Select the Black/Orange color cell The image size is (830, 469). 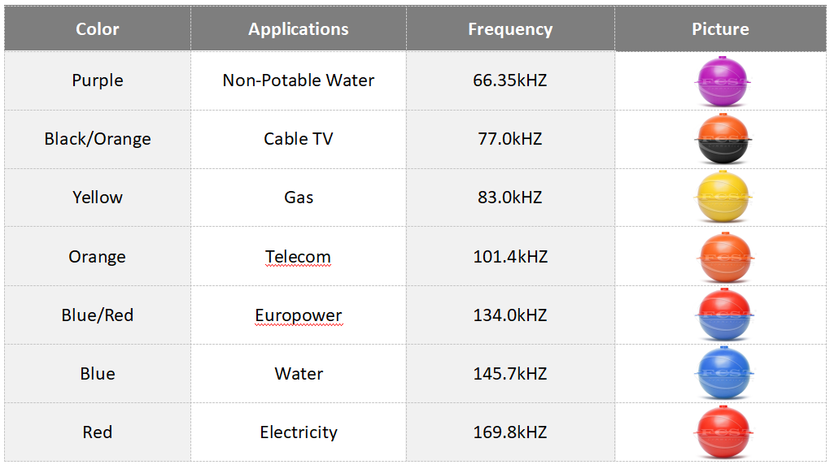[98, 139]
